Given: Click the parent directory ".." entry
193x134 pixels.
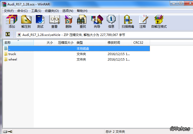Looking at the screenshot, I should [9, 49].
